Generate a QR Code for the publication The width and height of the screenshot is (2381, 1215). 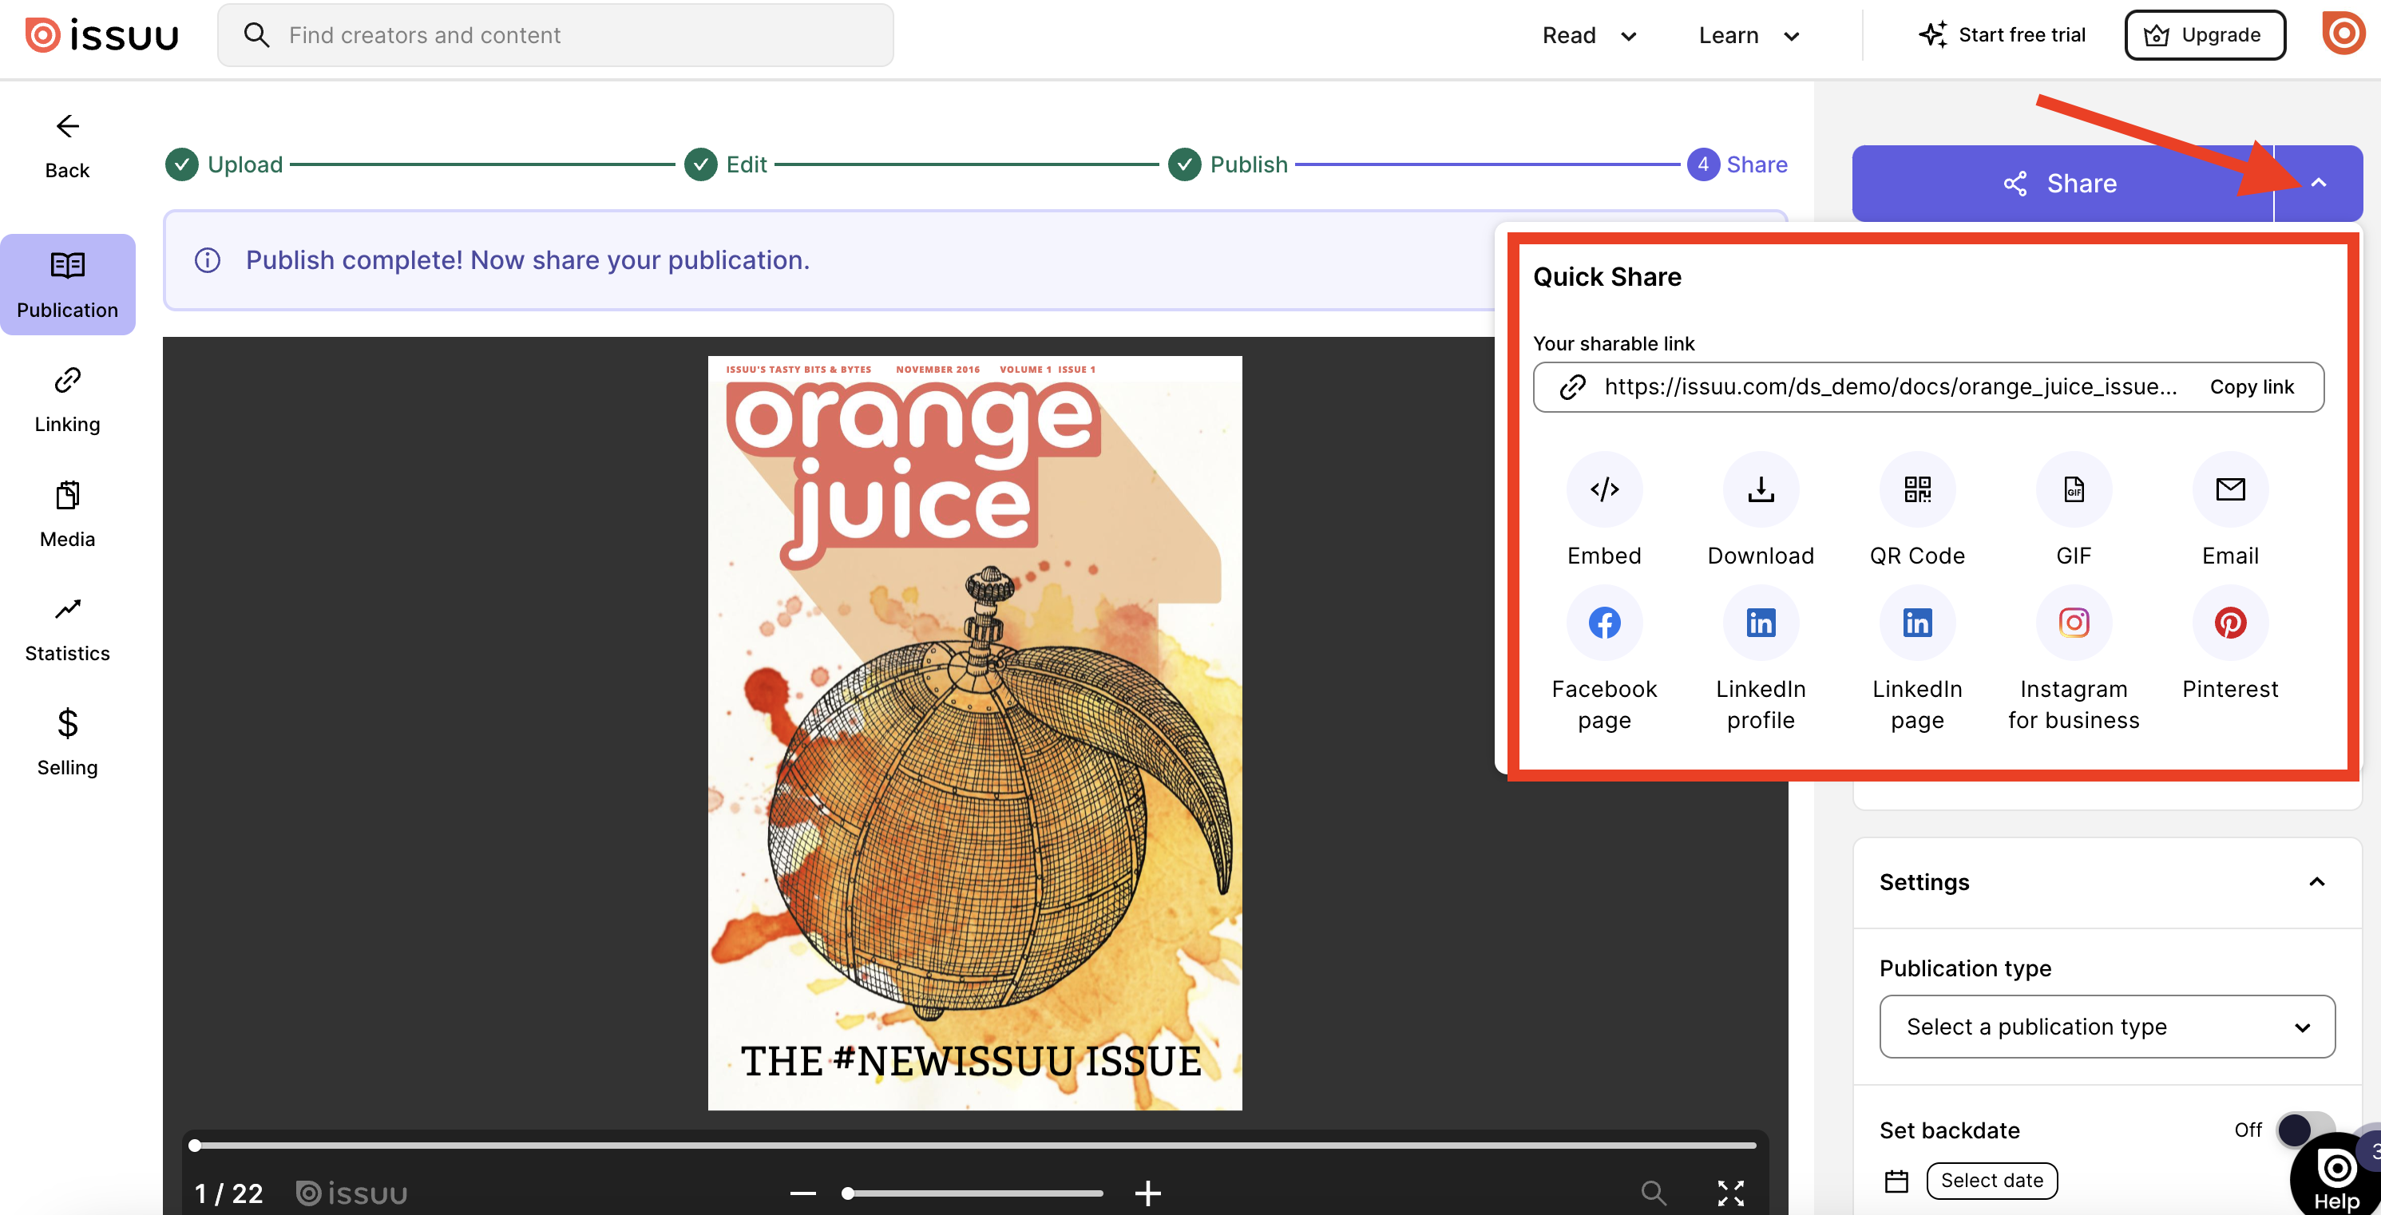click(x=1917, y=489)
